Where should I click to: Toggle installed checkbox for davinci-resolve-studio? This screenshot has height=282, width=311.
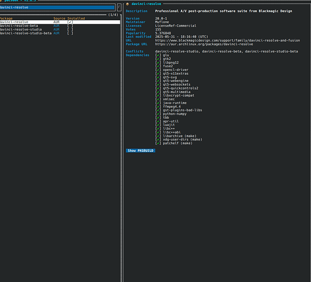[70, 29]
